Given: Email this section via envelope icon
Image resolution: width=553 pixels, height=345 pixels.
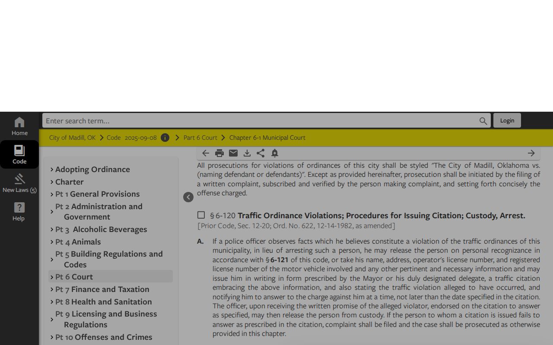Looking at the screenshot, I should 233,153.
